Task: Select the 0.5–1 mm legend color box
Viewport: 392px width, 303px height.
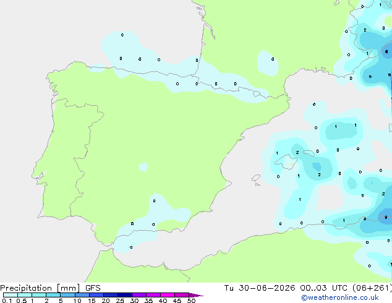Action: (25, 295)
